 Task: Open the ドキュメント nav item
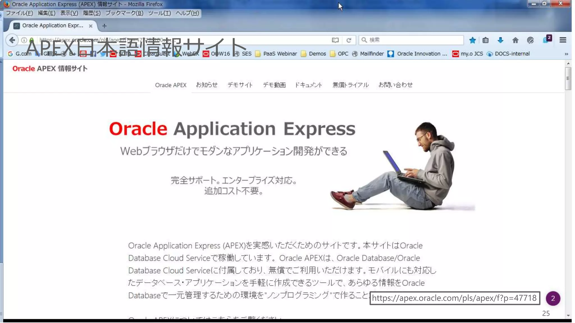pos(309,85)
